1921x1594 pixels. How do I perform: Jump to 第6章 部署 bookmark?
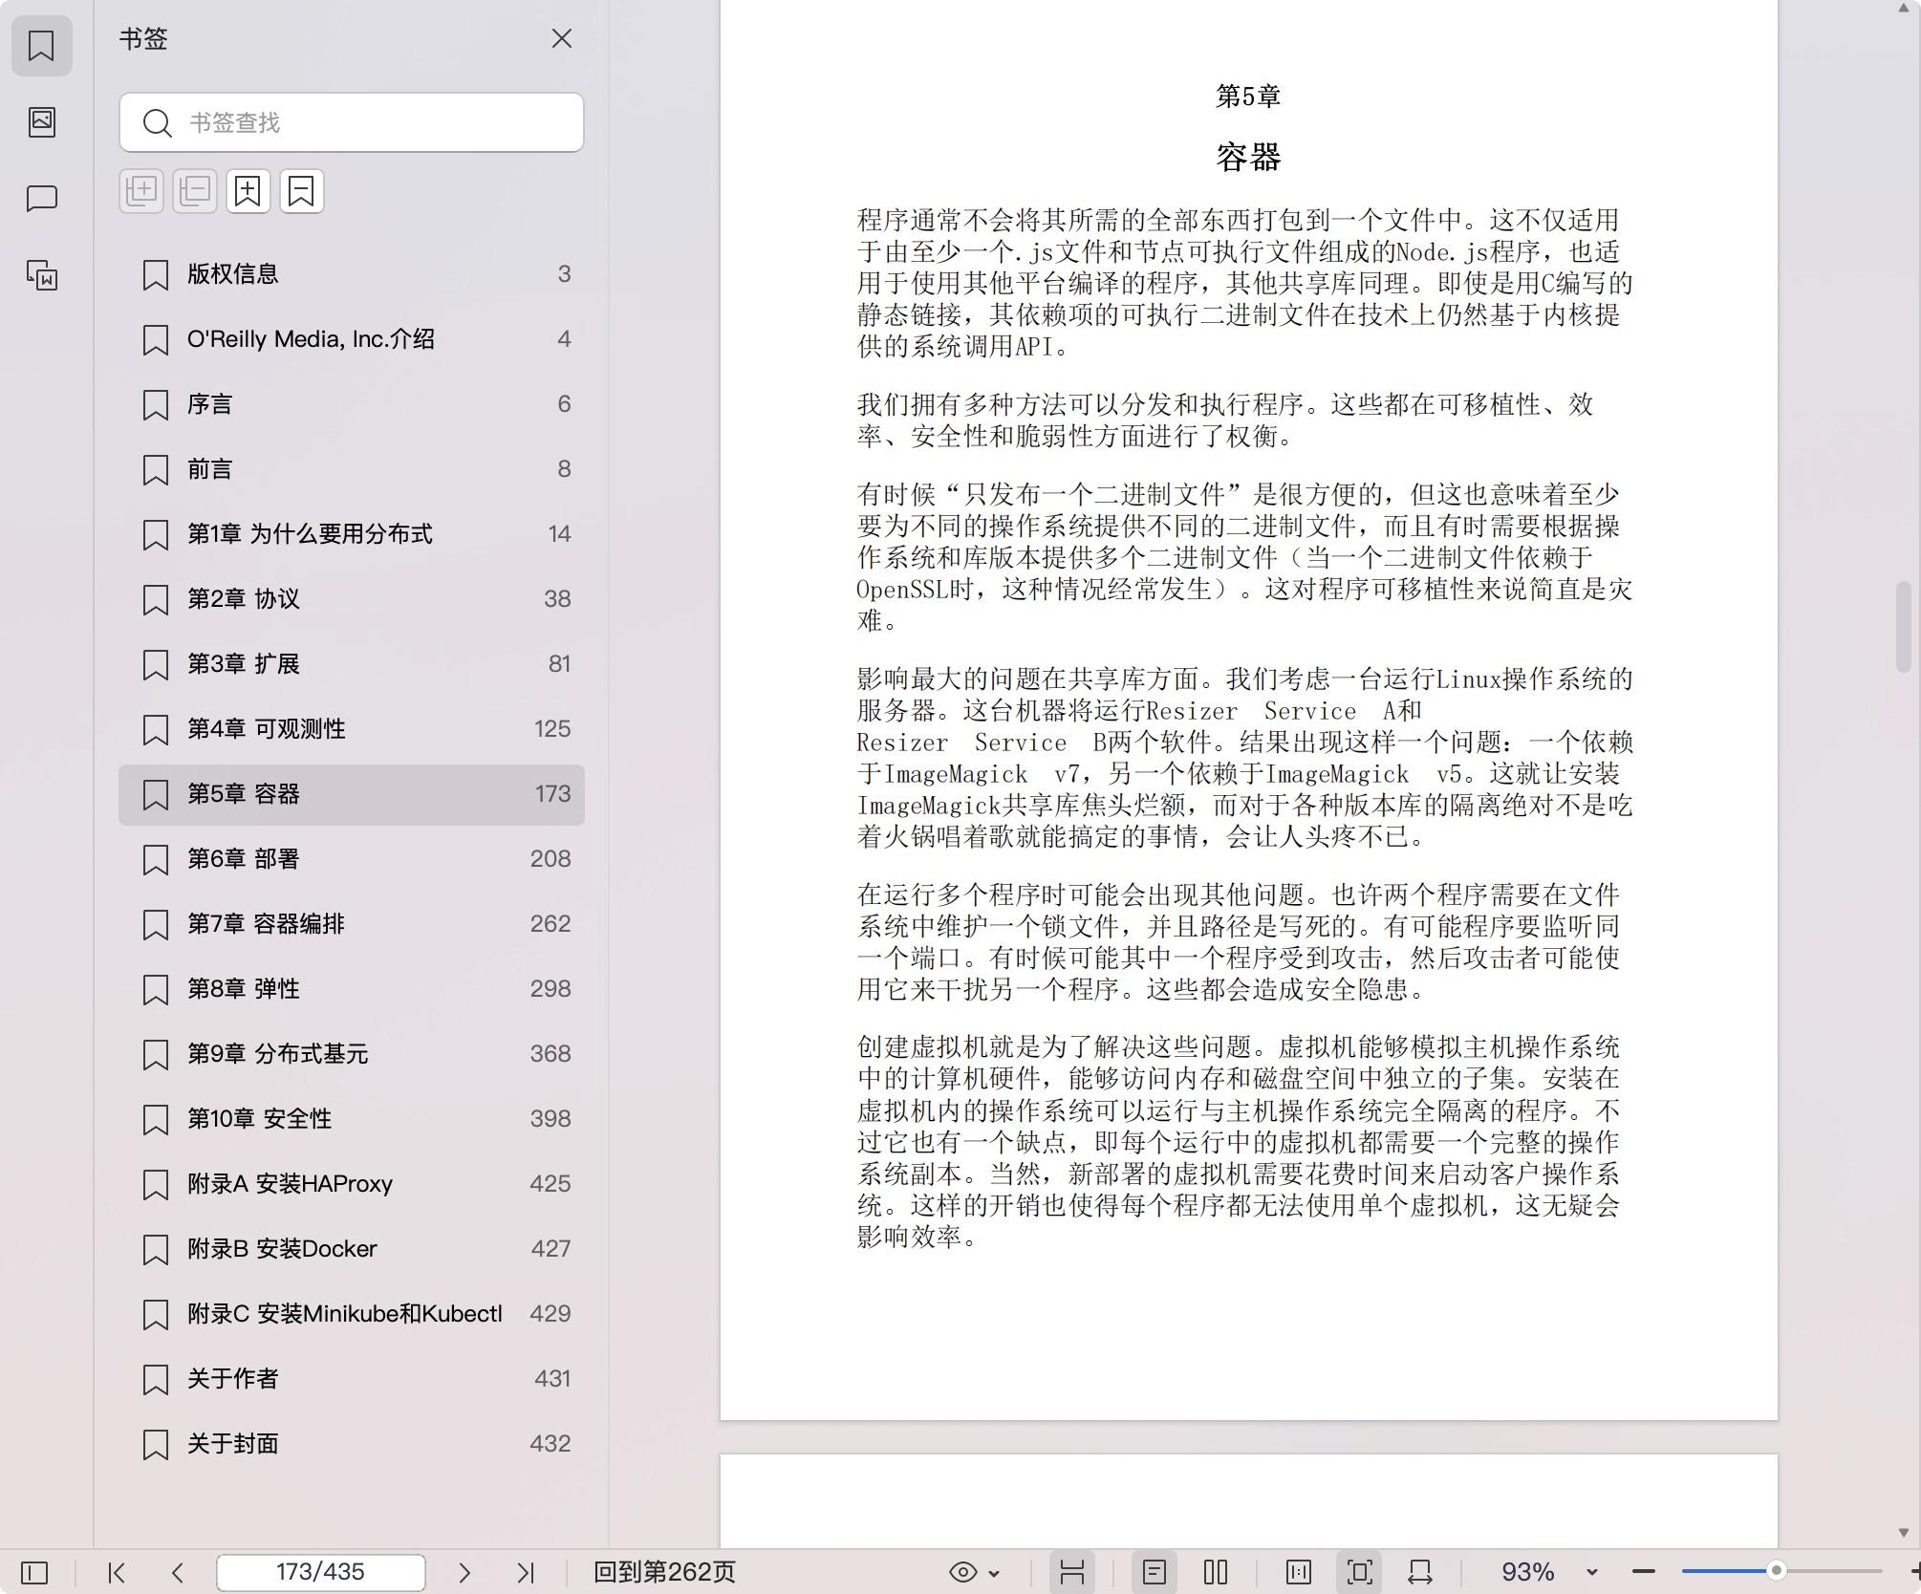tap(352, 859)
